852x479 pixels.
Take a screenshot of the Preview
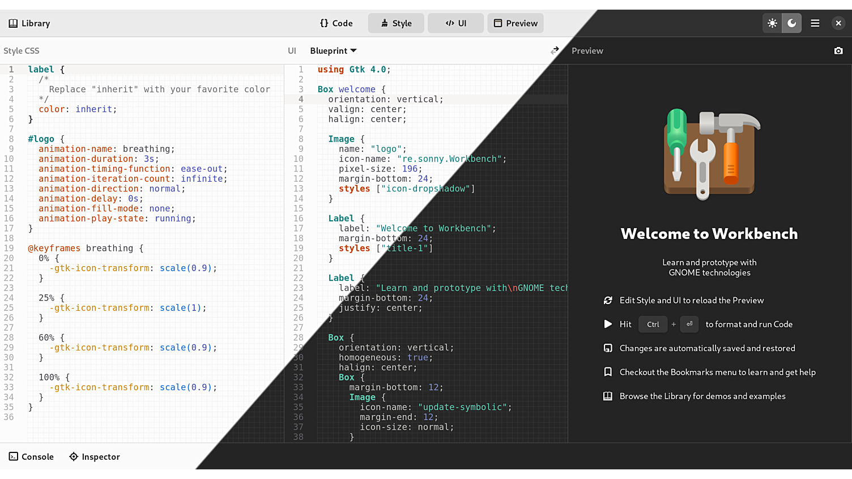[x=838, y=51]
